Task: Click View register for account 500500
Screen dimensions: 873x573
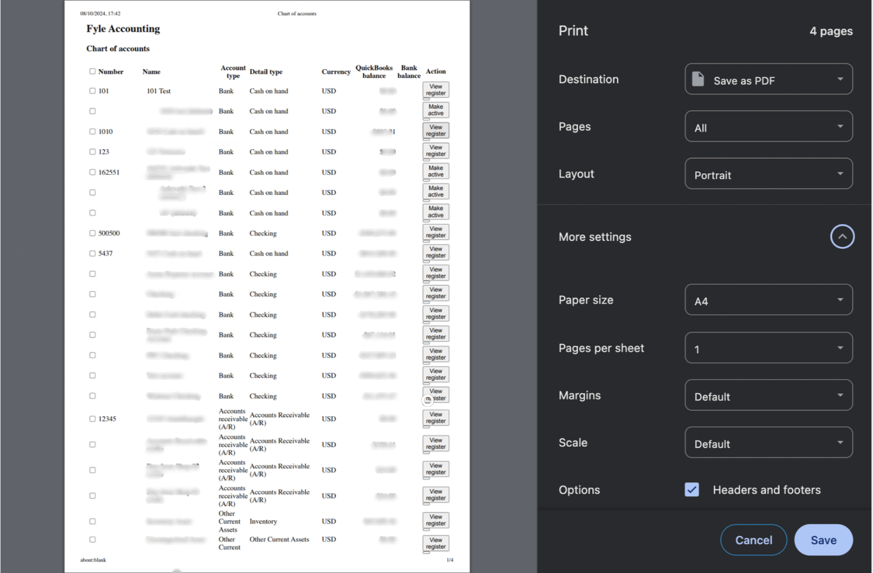Action: click(436, 232)
